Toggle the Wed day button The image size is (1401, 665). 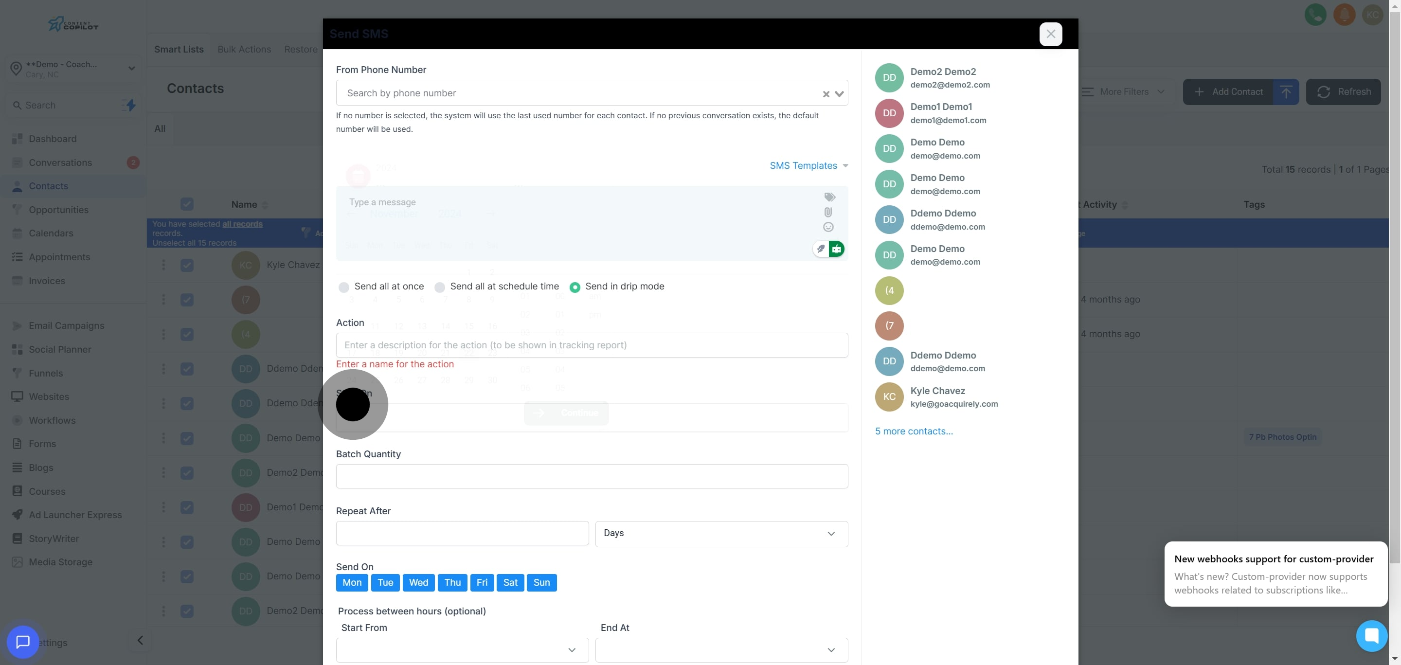point(418,582)
